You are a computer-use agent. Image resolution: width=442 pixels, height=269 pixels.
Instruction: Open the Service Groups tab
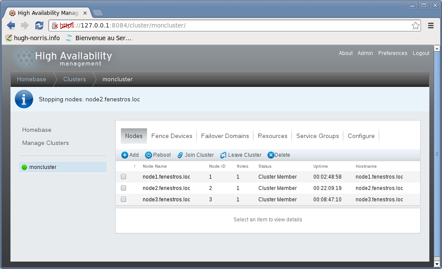(x=317, y=136)
